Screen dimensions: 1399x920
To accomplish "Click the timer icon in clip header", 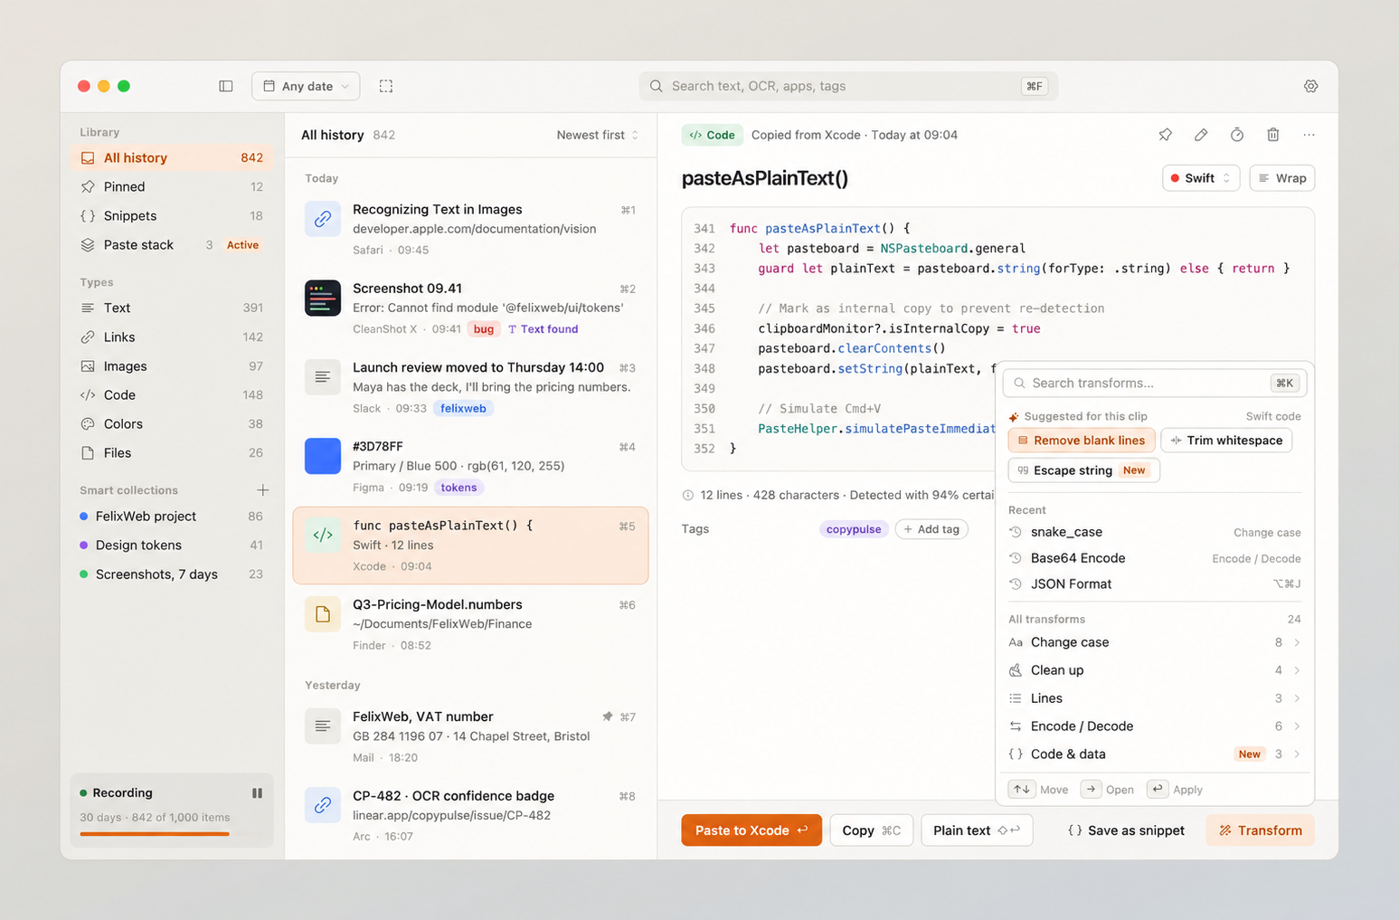I will pos(1237,135).
